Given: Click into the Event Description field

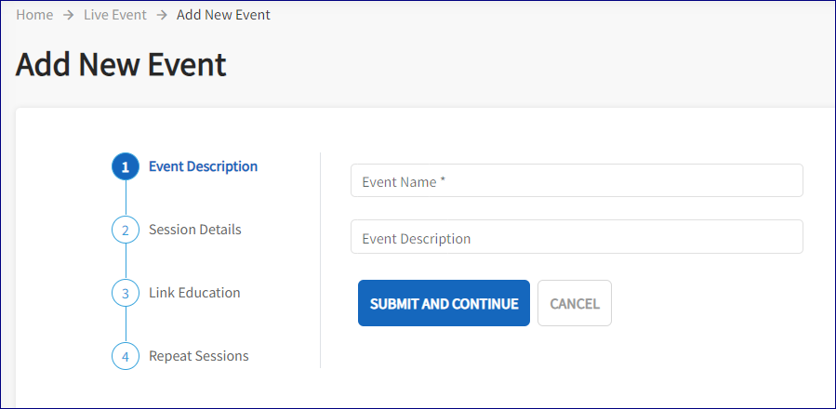Looking at the screenshot, I should tap(577, 237).
